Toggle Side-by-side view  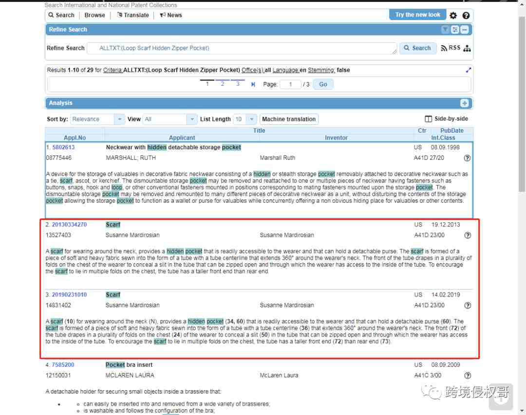coord(446,119)
